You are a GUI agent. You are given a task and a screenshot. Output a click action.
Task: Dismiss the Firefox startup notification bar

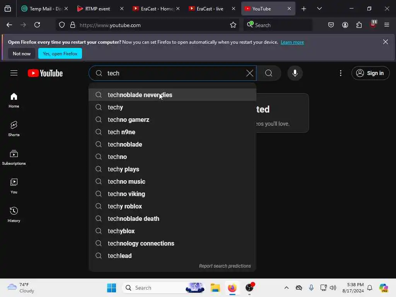pyautogui.click(x=386, y=42)
